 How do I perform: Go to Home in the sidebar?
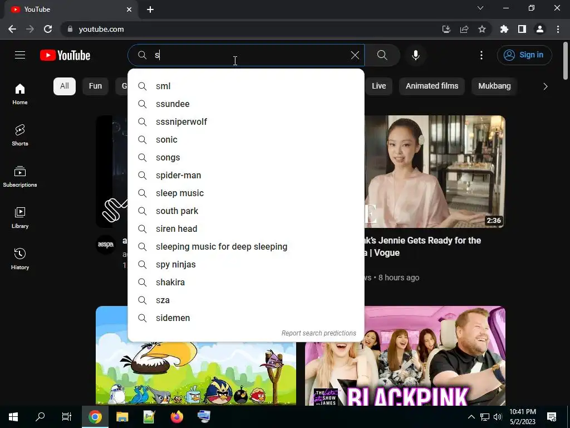click(x=20, y=94)
